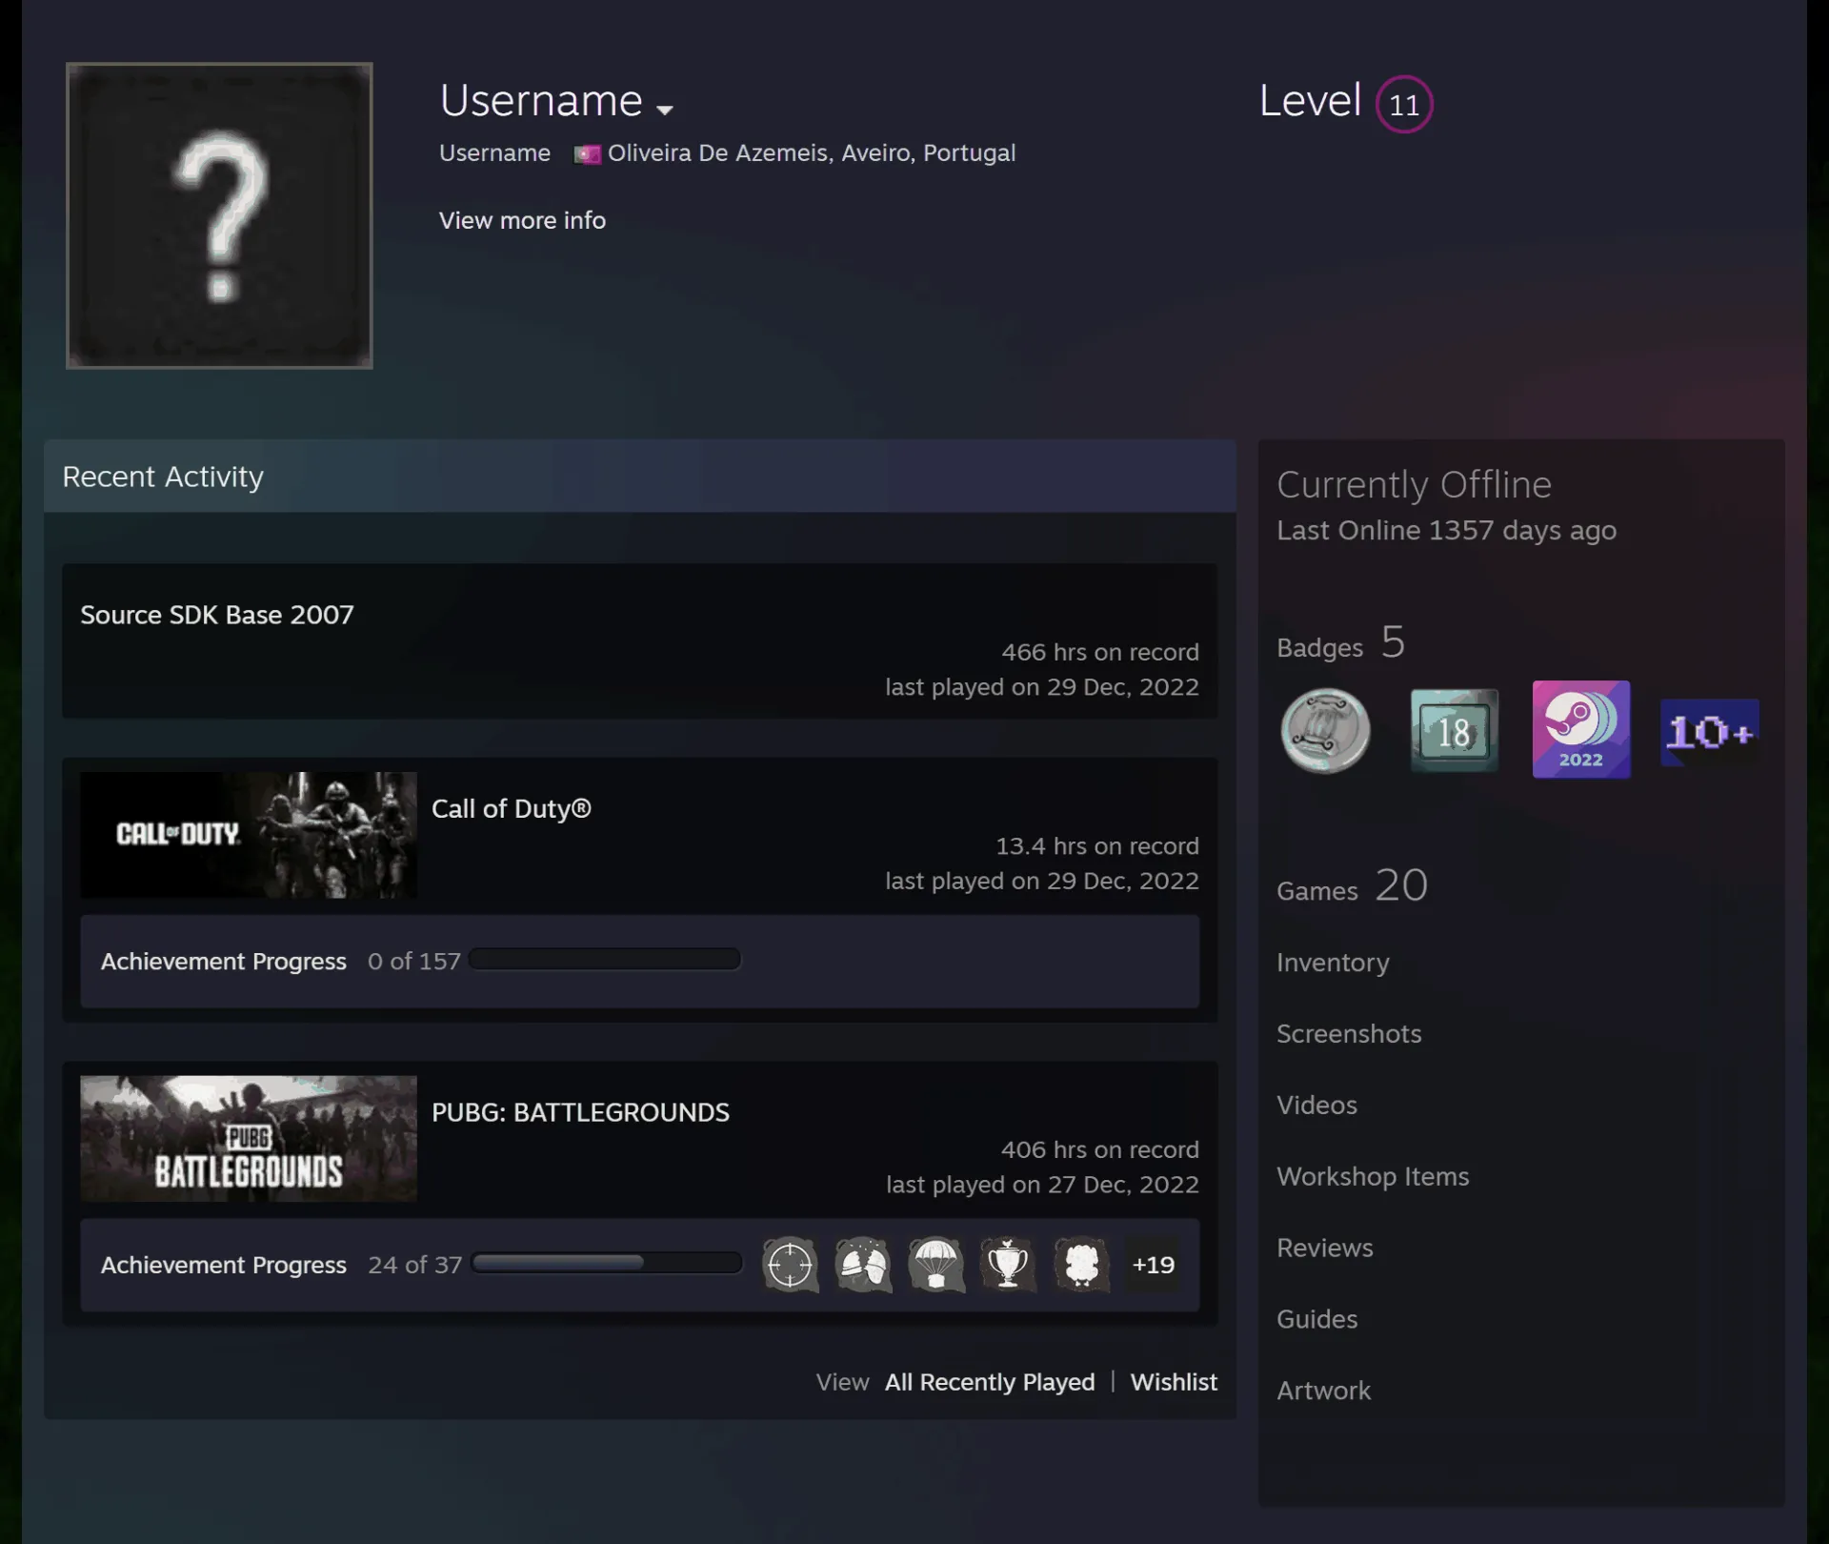Image resolution: width=1829 pixels, height=1544 pixels.
Task: View the crosshair PUBG achievement icon
Action: [790, 1265]
